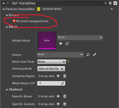This screenshot has width=119, height=108.
Task: Click the green Set Variables module icon
Action: pos(8,3)
